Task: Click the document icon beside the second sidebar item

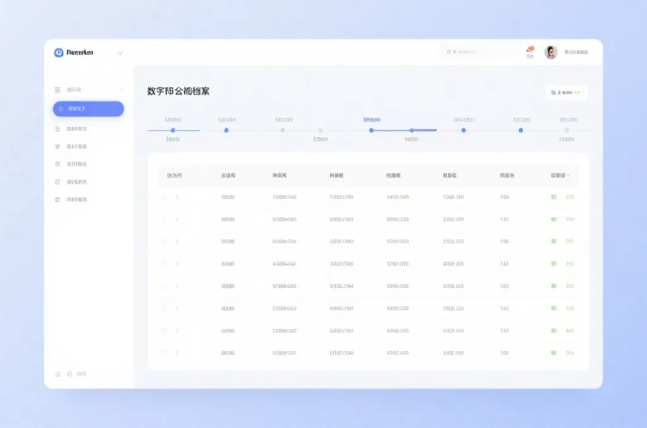Action: [x=57, y=129]
